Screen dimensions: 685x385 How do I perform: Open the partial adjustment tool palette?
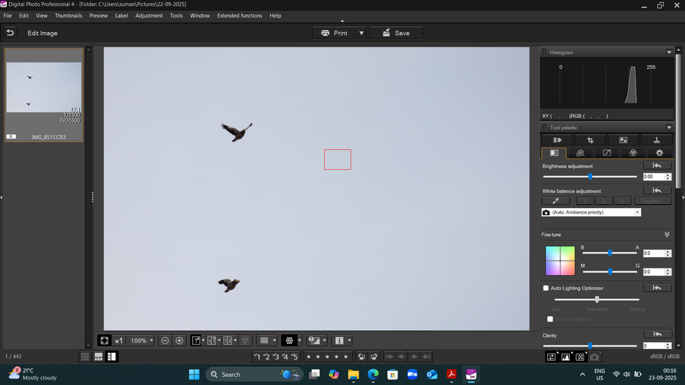point(623,140)
